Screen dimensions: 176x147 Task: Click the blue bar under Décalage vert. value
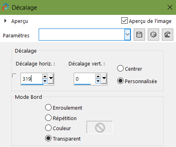click(83, 84)
